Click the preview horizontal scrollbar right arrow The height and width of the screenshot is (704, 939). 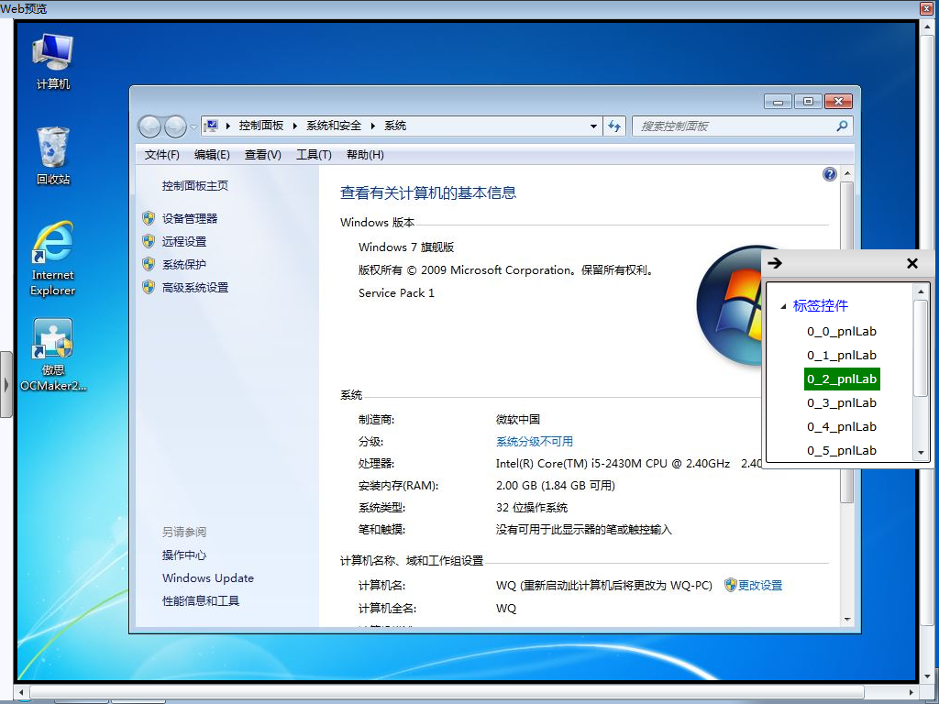911,692
